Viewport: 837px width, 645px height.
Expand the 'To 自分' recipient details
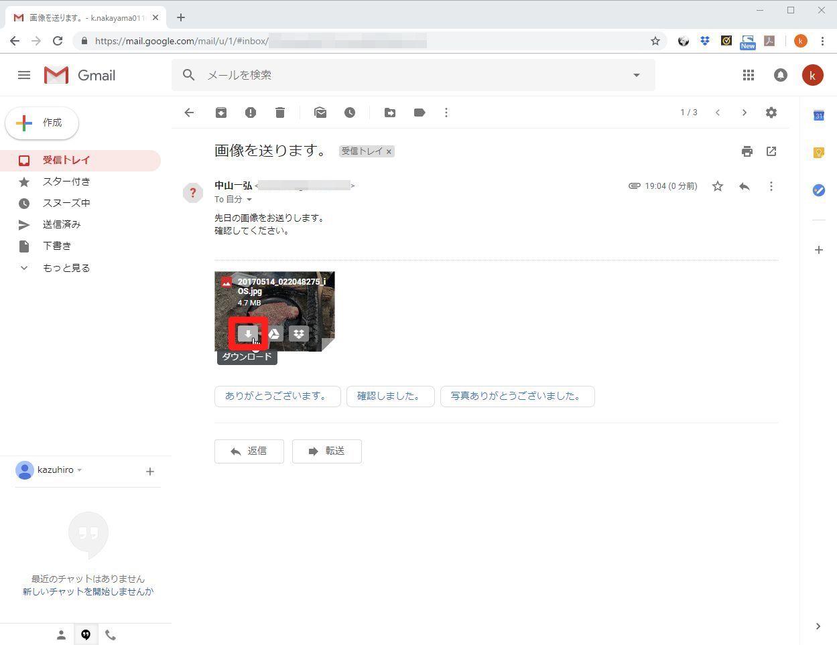(249, 200)
